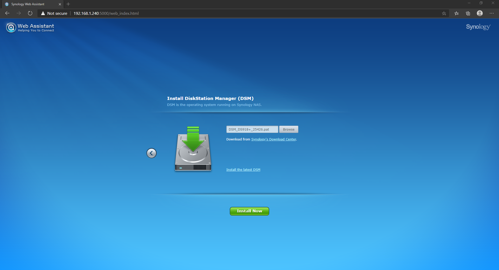The width and height of the screenshot is (499, 270).
Task: Go back using round left-chevron button
Action: (152, 153)
